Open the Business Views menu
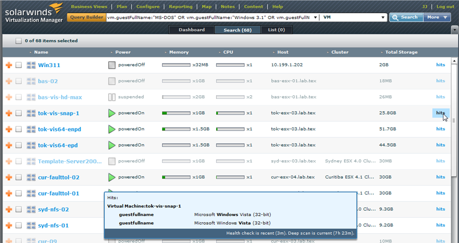Viewport: 459px width, 243px height. pos(89,6)
